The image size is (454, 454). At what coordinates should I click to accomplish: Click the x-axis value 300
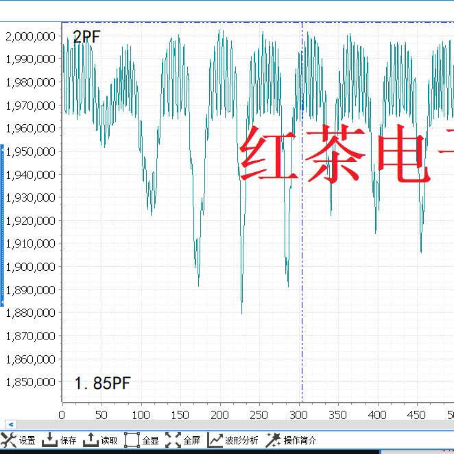tap(298, 415)
